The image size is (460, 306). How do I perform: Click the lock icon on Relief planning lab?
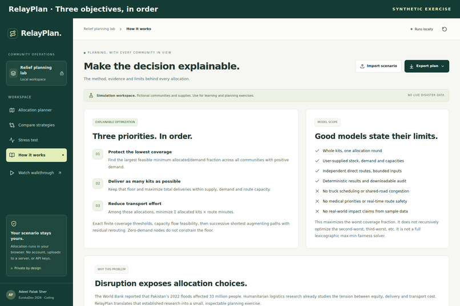pos(62,73)
